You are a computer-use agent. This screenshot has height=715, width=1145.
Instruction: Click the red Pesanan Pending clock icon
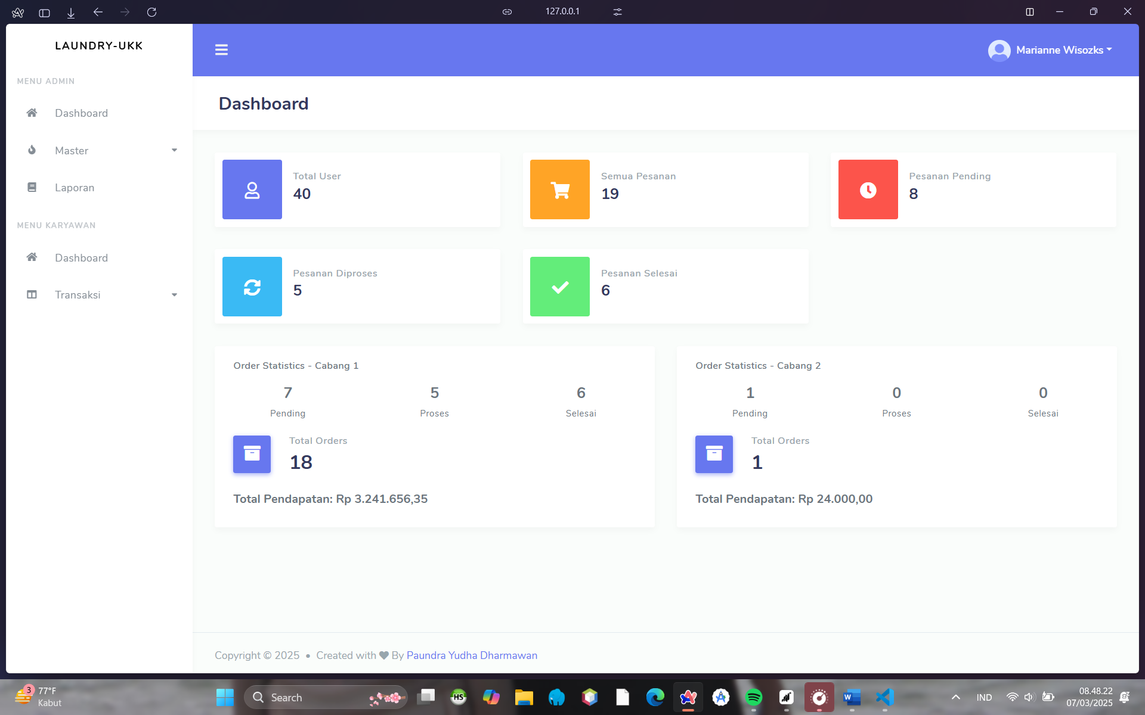coord(868,189)
